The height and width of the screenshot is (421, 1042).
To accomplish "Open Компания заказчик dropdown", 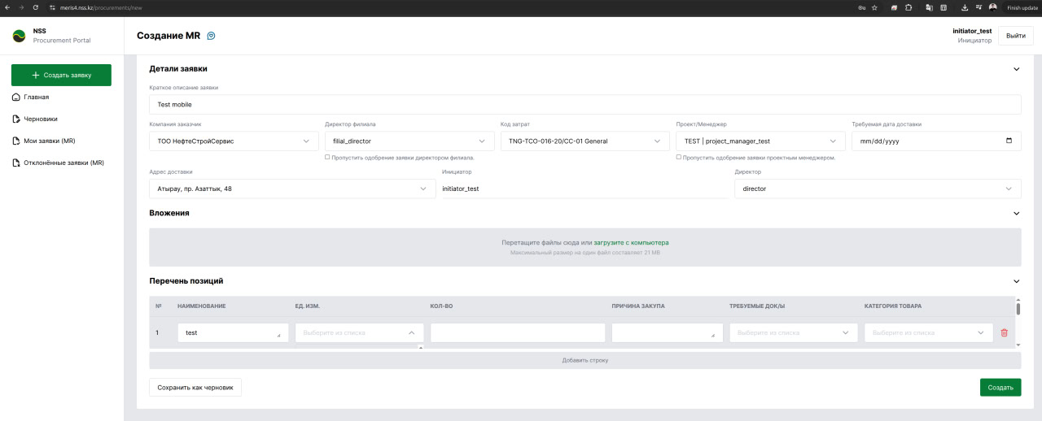I will (234, 141).
